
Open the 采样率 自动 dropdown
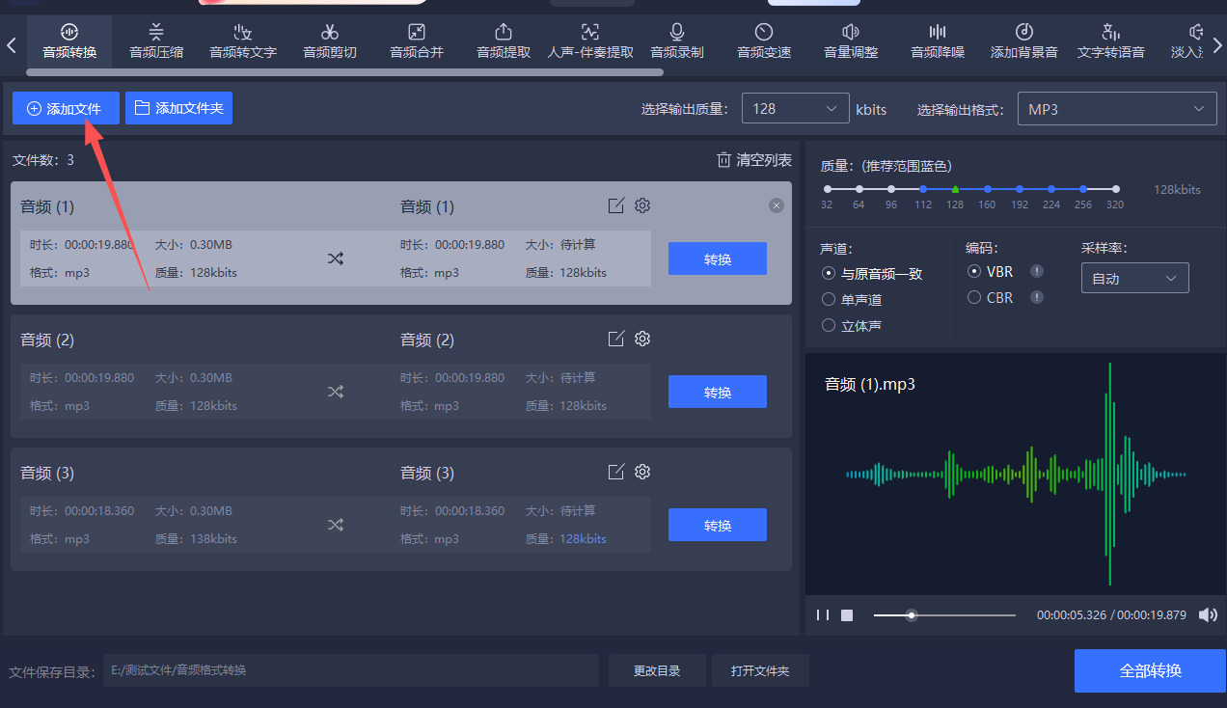click(1134, 279)
